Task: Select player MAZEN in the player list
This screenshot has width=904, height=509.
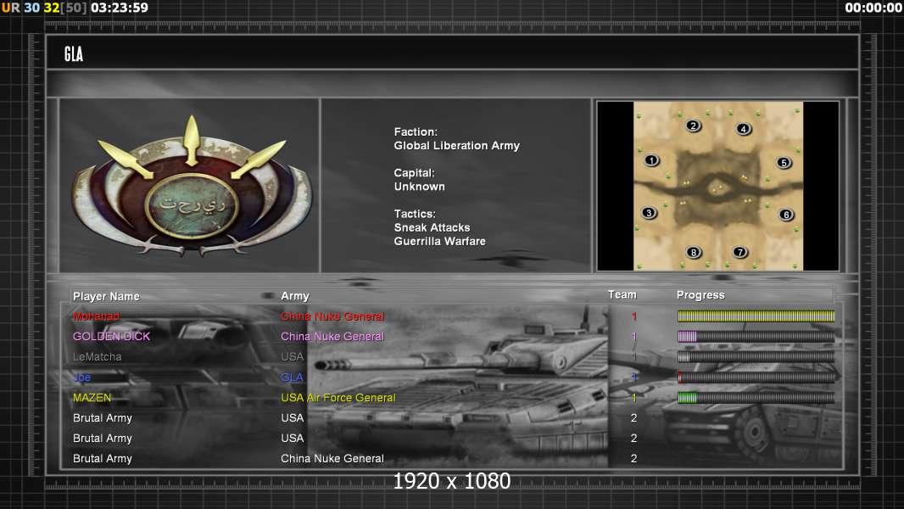Action: 92,398
